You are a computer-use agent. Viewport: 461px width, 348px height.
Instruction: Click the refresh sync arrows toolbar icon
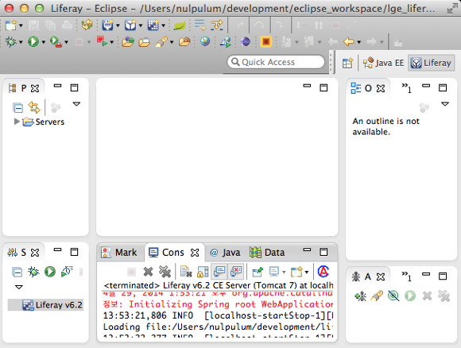pyautogui.click(x=87, y=25)
